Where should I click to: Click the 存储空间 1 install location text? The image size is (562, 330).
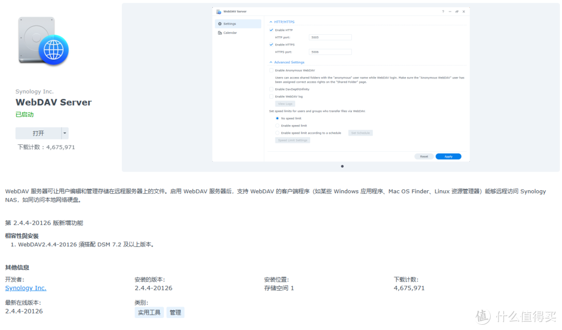279,288
